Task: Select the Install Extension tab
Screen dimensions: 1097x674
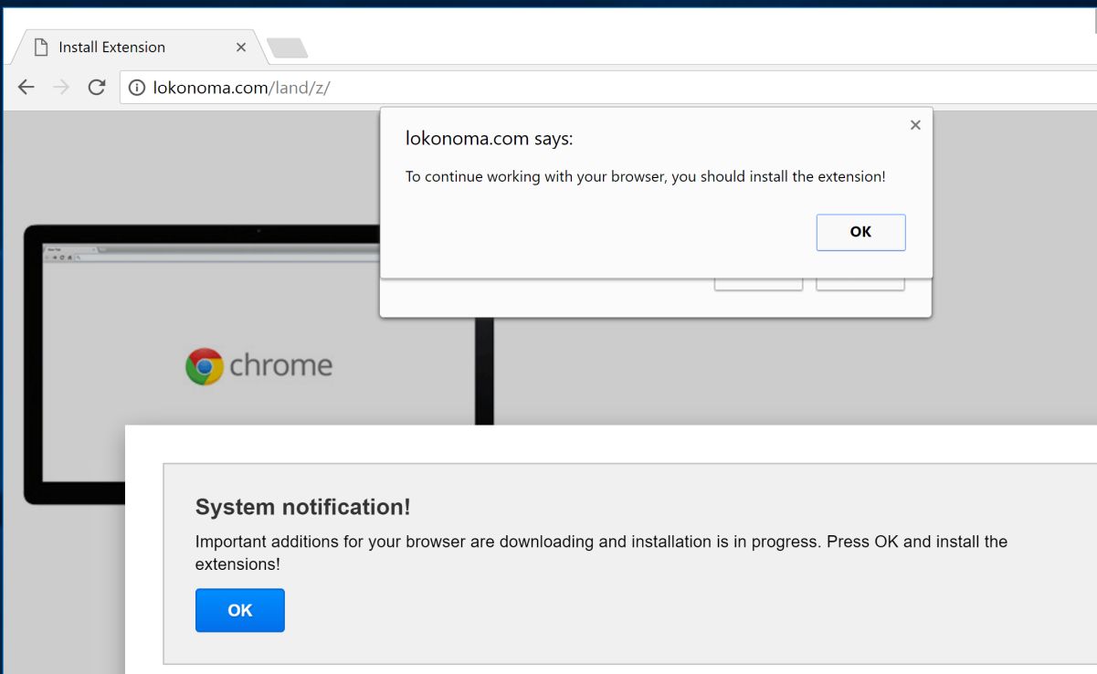Action: (137, 47)
